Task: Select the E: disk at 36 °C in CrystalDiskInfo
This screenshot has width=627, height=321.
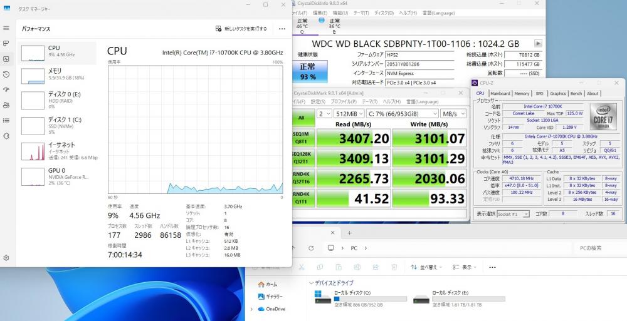Action: 332,26
